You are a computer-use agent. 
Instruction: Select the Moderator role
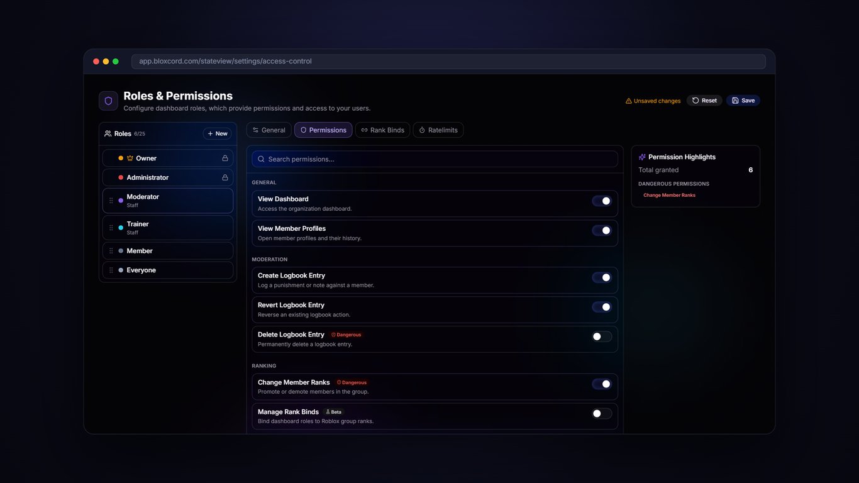[x=168, y=201]
